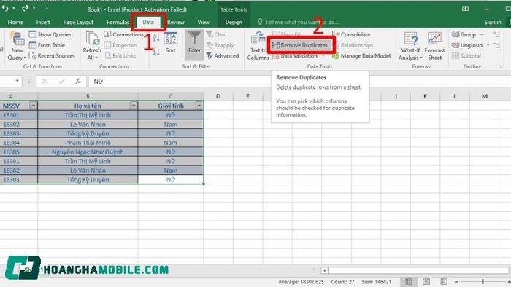The width and height of the screenshot is (511, 287).
Task: Open Recent Sources
Action: point(52,56)
